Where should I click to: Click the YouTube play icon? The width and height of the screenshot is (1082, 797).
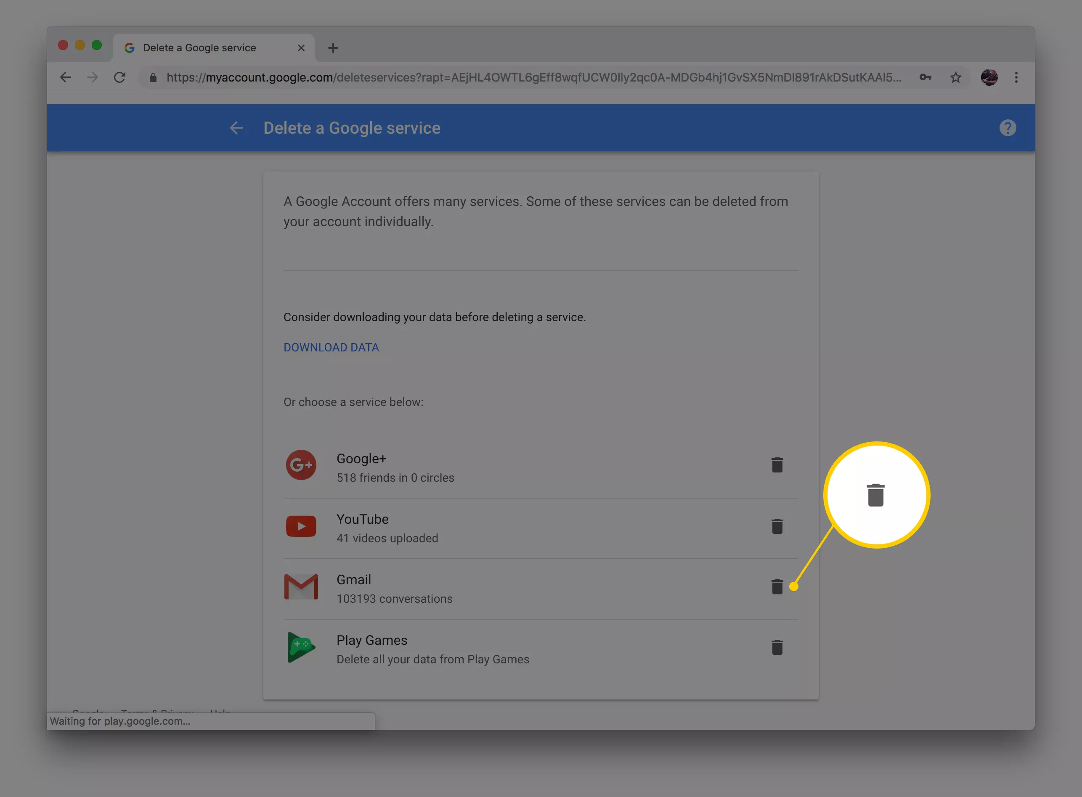[x=301, y=526]
